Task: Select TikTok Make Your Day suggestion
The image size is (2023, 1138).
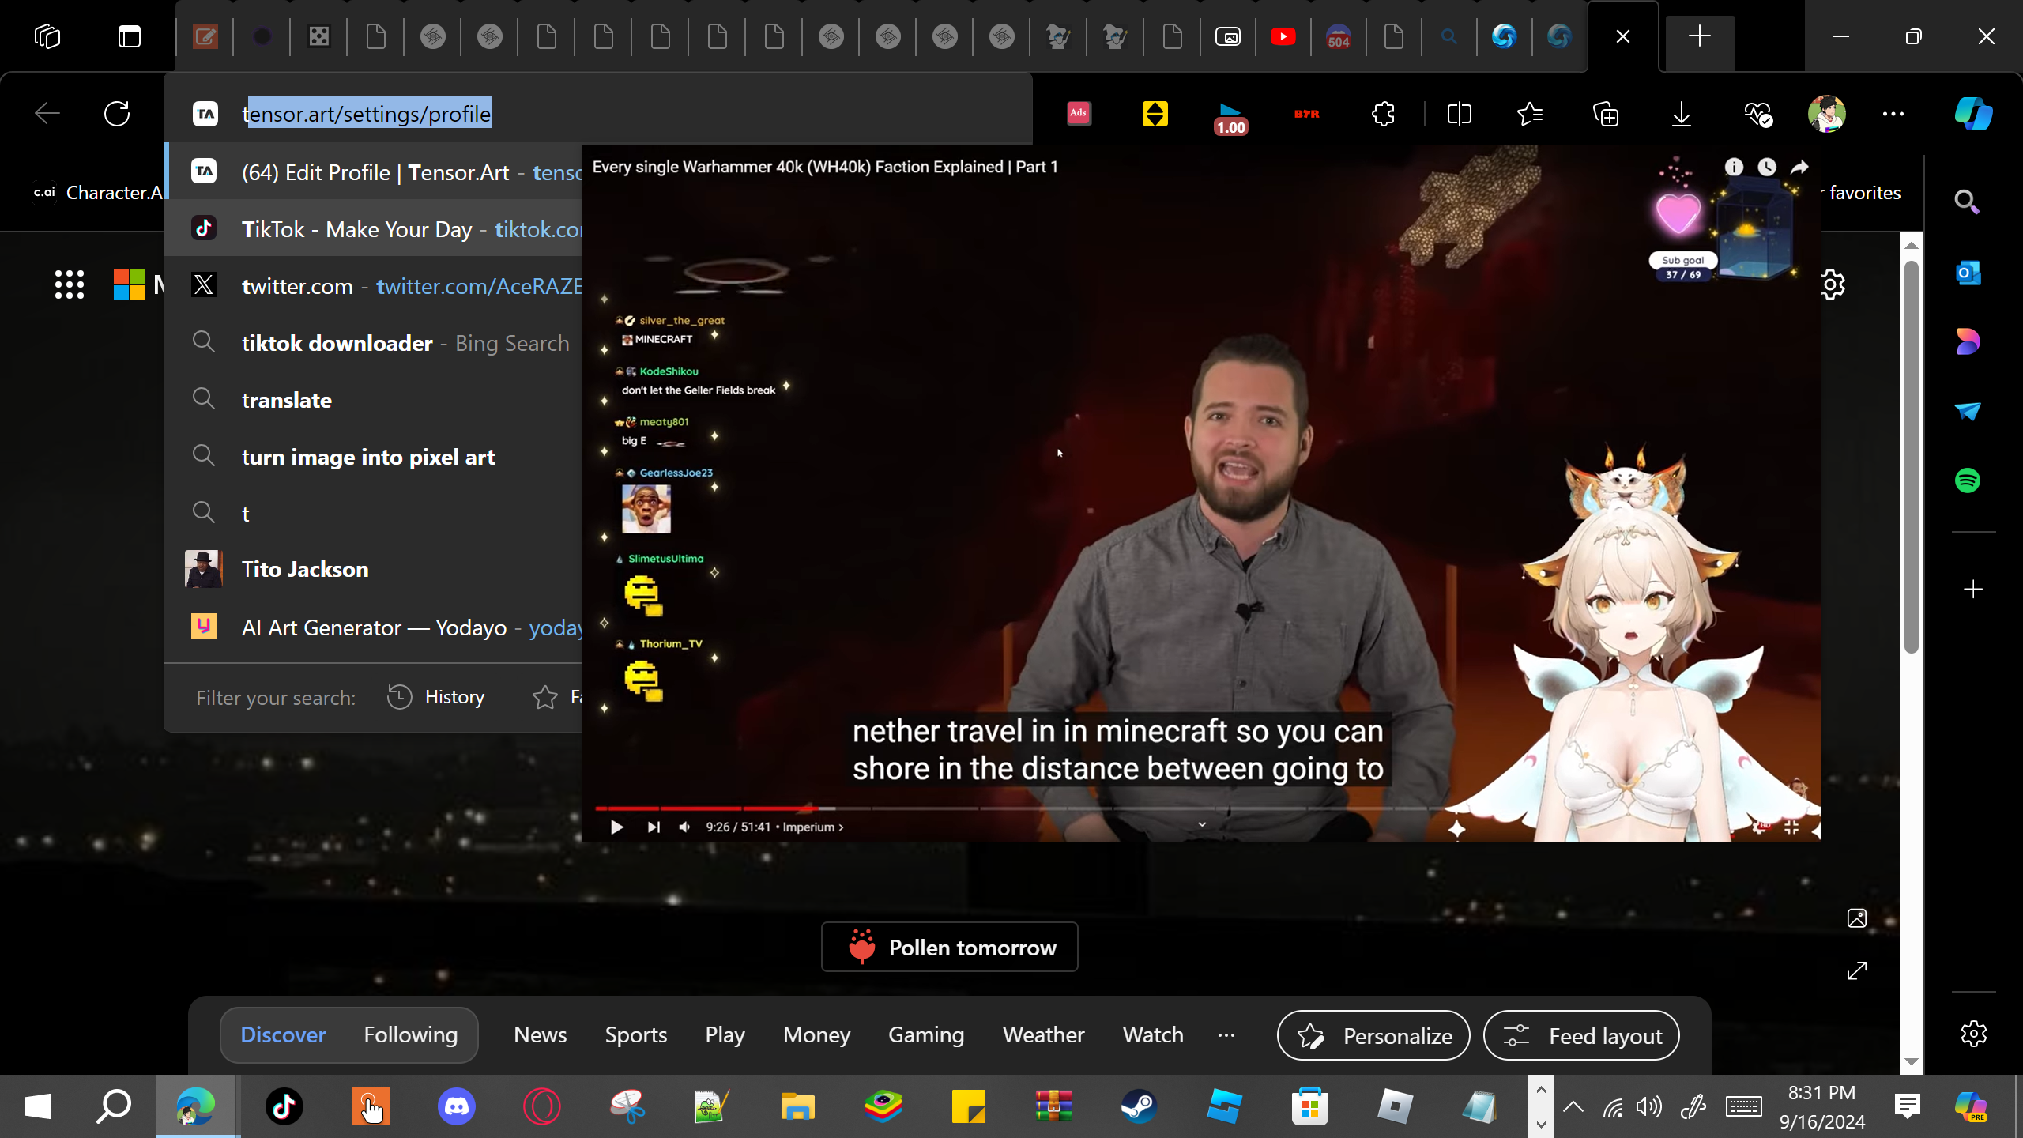Action: [373, 229]
